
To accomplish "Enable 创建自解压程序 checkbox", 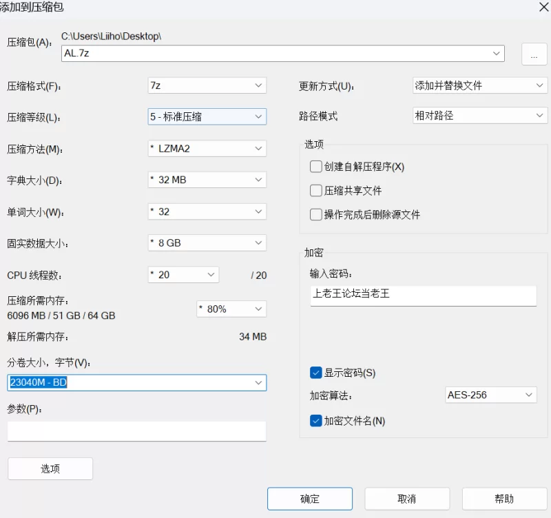I will coord(316,166).
